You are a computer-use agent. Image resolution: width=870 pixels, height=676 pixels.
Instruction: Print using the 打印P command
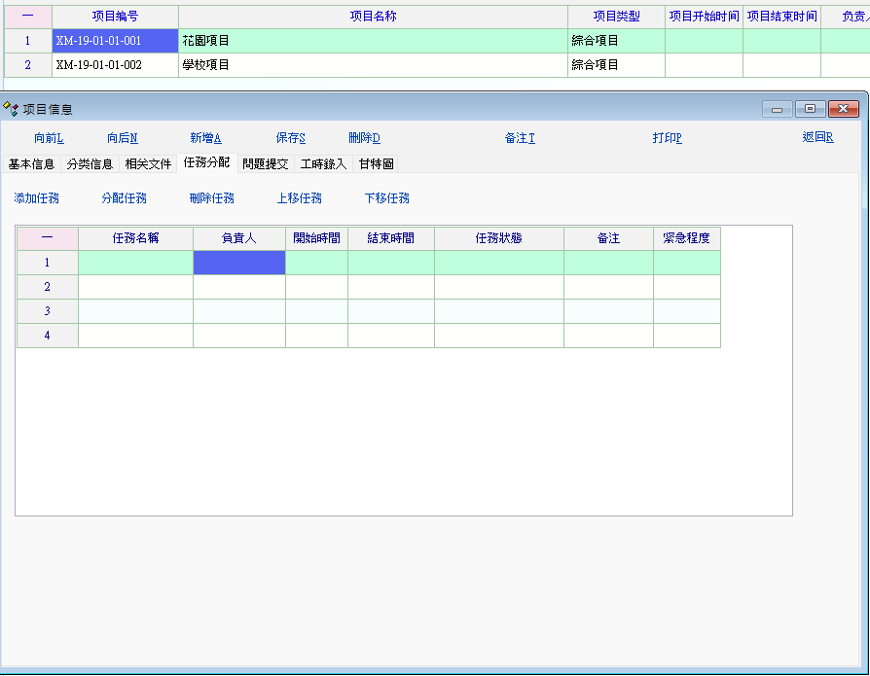667,138
